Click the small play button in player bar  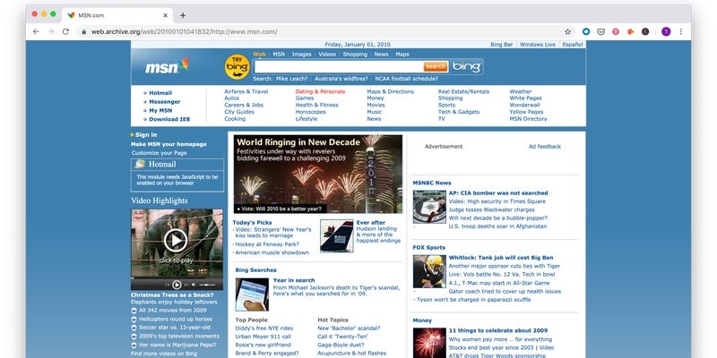click(177, 285)
